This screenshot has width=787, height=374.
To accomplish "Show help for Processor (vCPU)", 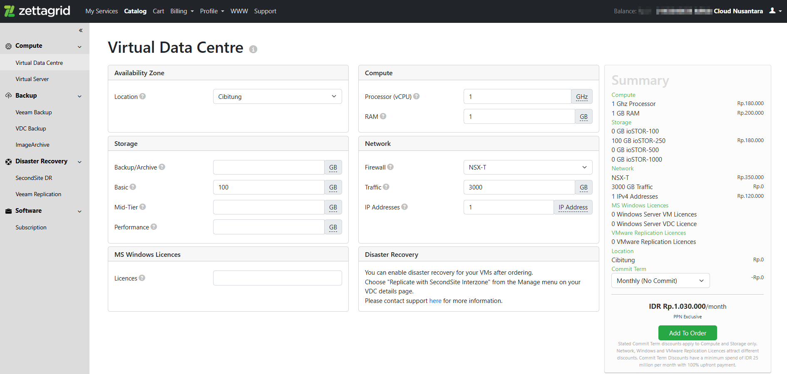I will (416, 96).
